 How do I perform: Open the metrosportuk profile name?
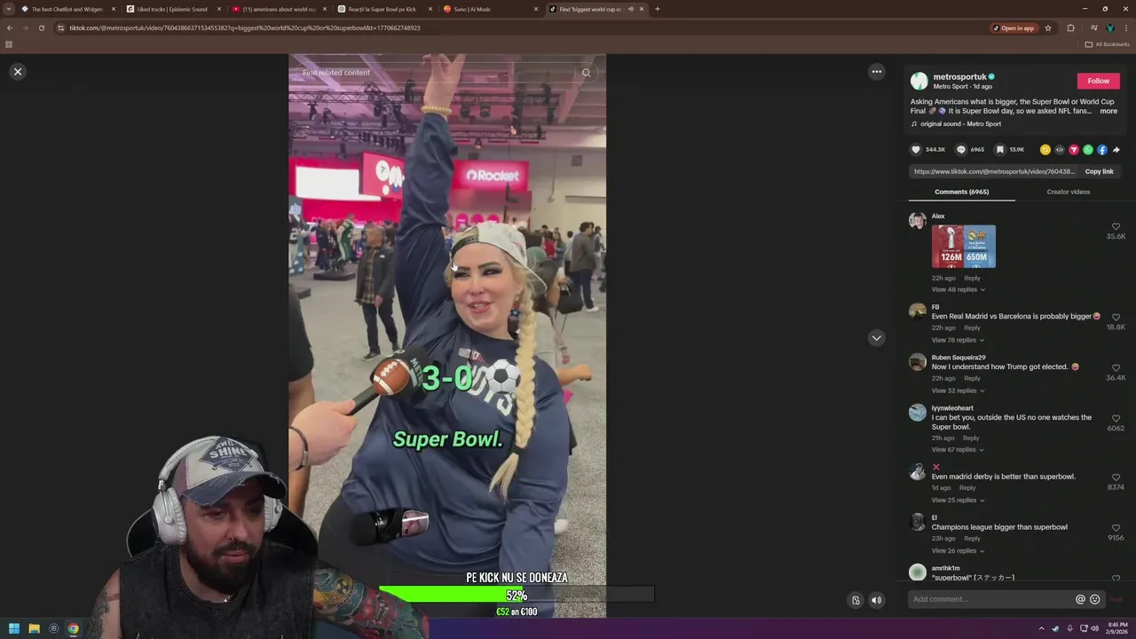coord(959,77)
